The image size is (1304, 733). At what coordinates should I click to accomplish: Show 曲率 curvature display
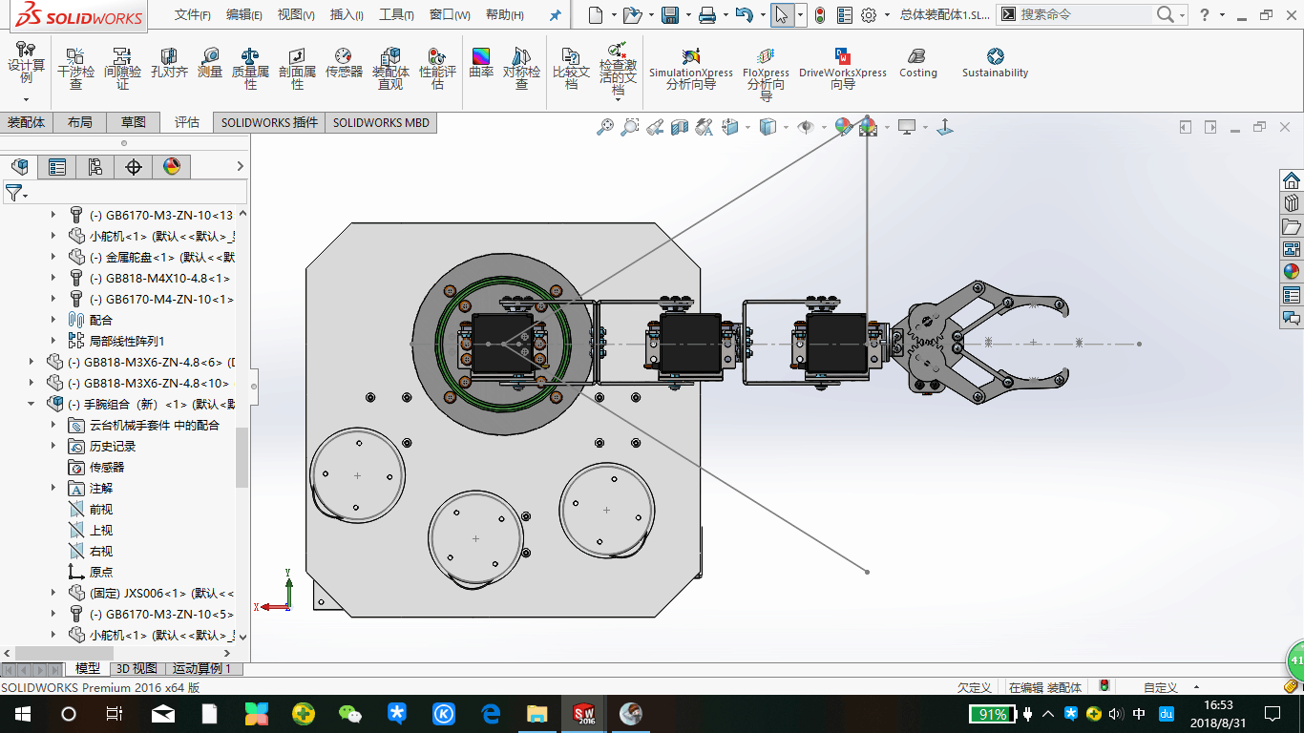(x=481, y=63)
